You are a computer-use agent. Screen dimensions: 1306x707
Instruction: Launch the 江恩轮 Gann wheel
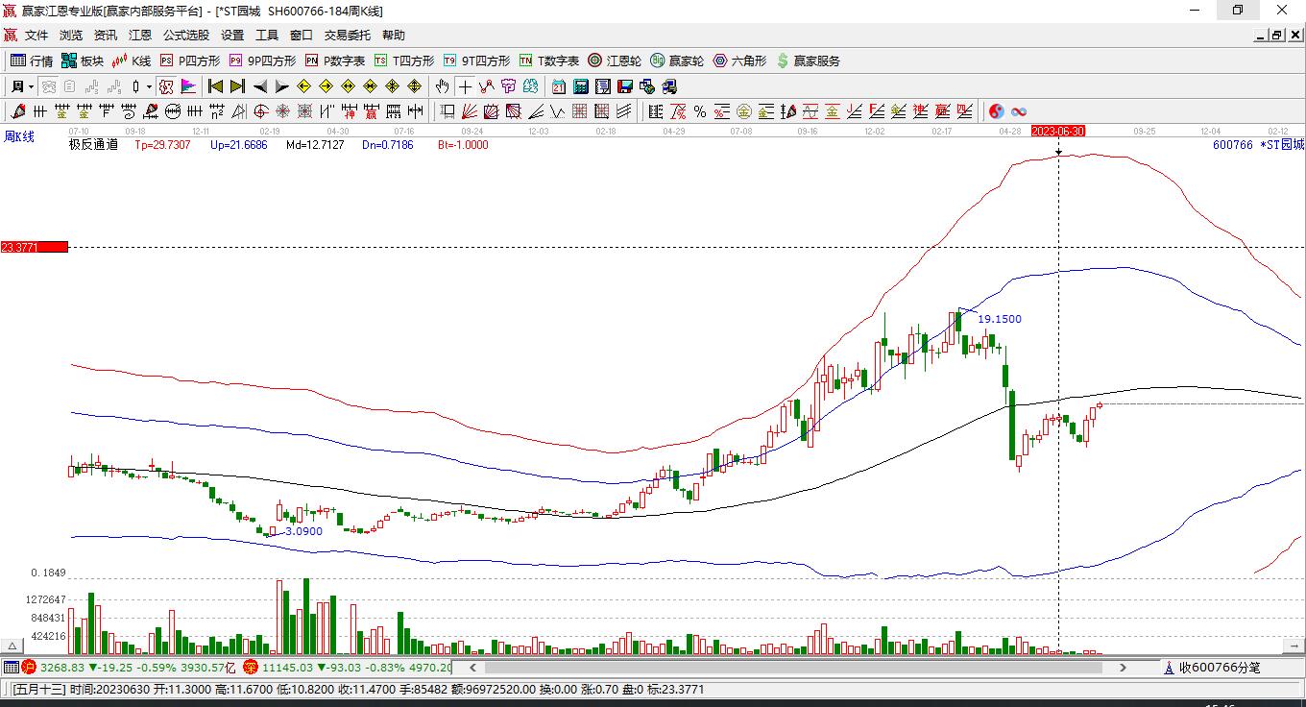tap(615, 61)
